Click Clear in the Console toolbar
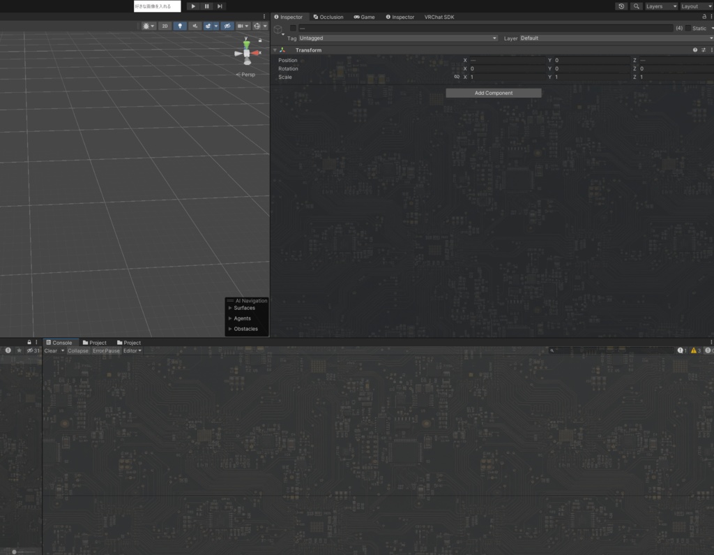This screenshot has width=714, height=555. [x=50, y=350]
